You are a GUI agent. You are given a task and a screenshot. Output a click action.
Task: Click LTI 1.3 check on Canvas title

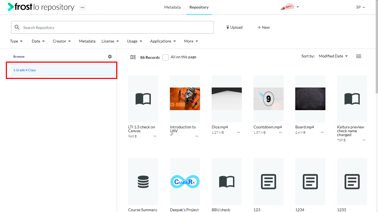(141, 129)
